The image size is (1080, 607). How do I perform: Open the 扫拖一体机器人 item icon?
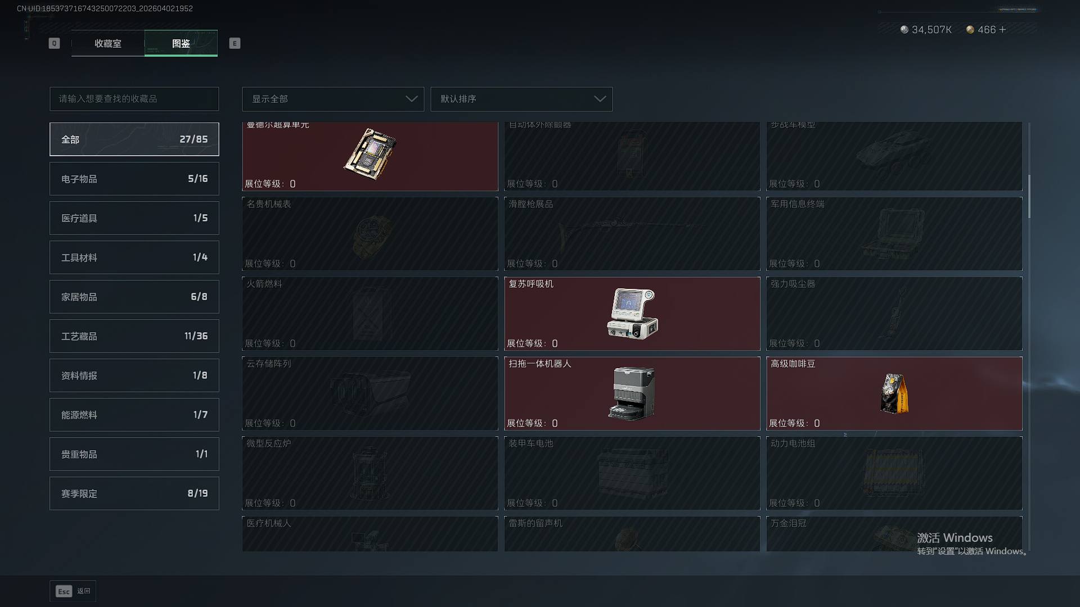[632, 393]
